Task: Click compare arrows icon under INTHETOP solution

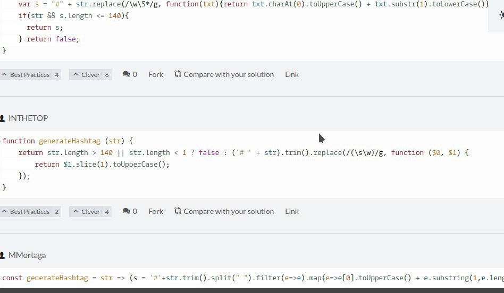Action: 178,211
